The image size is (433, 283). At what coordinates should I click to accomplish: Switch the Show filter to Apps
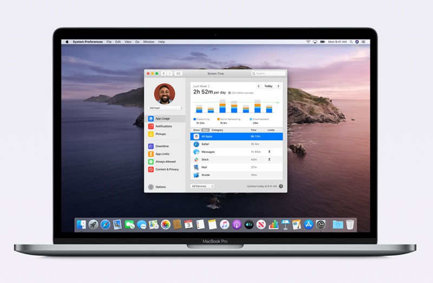coord(205,130)
